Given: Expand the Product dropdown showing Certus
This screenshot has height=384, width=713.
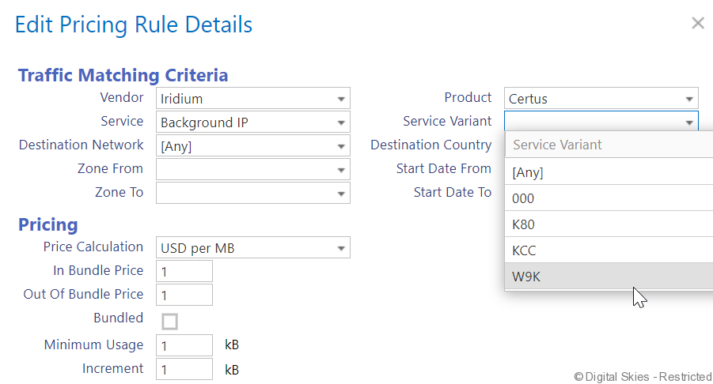Looking at the screenshot, I should 601,99.
